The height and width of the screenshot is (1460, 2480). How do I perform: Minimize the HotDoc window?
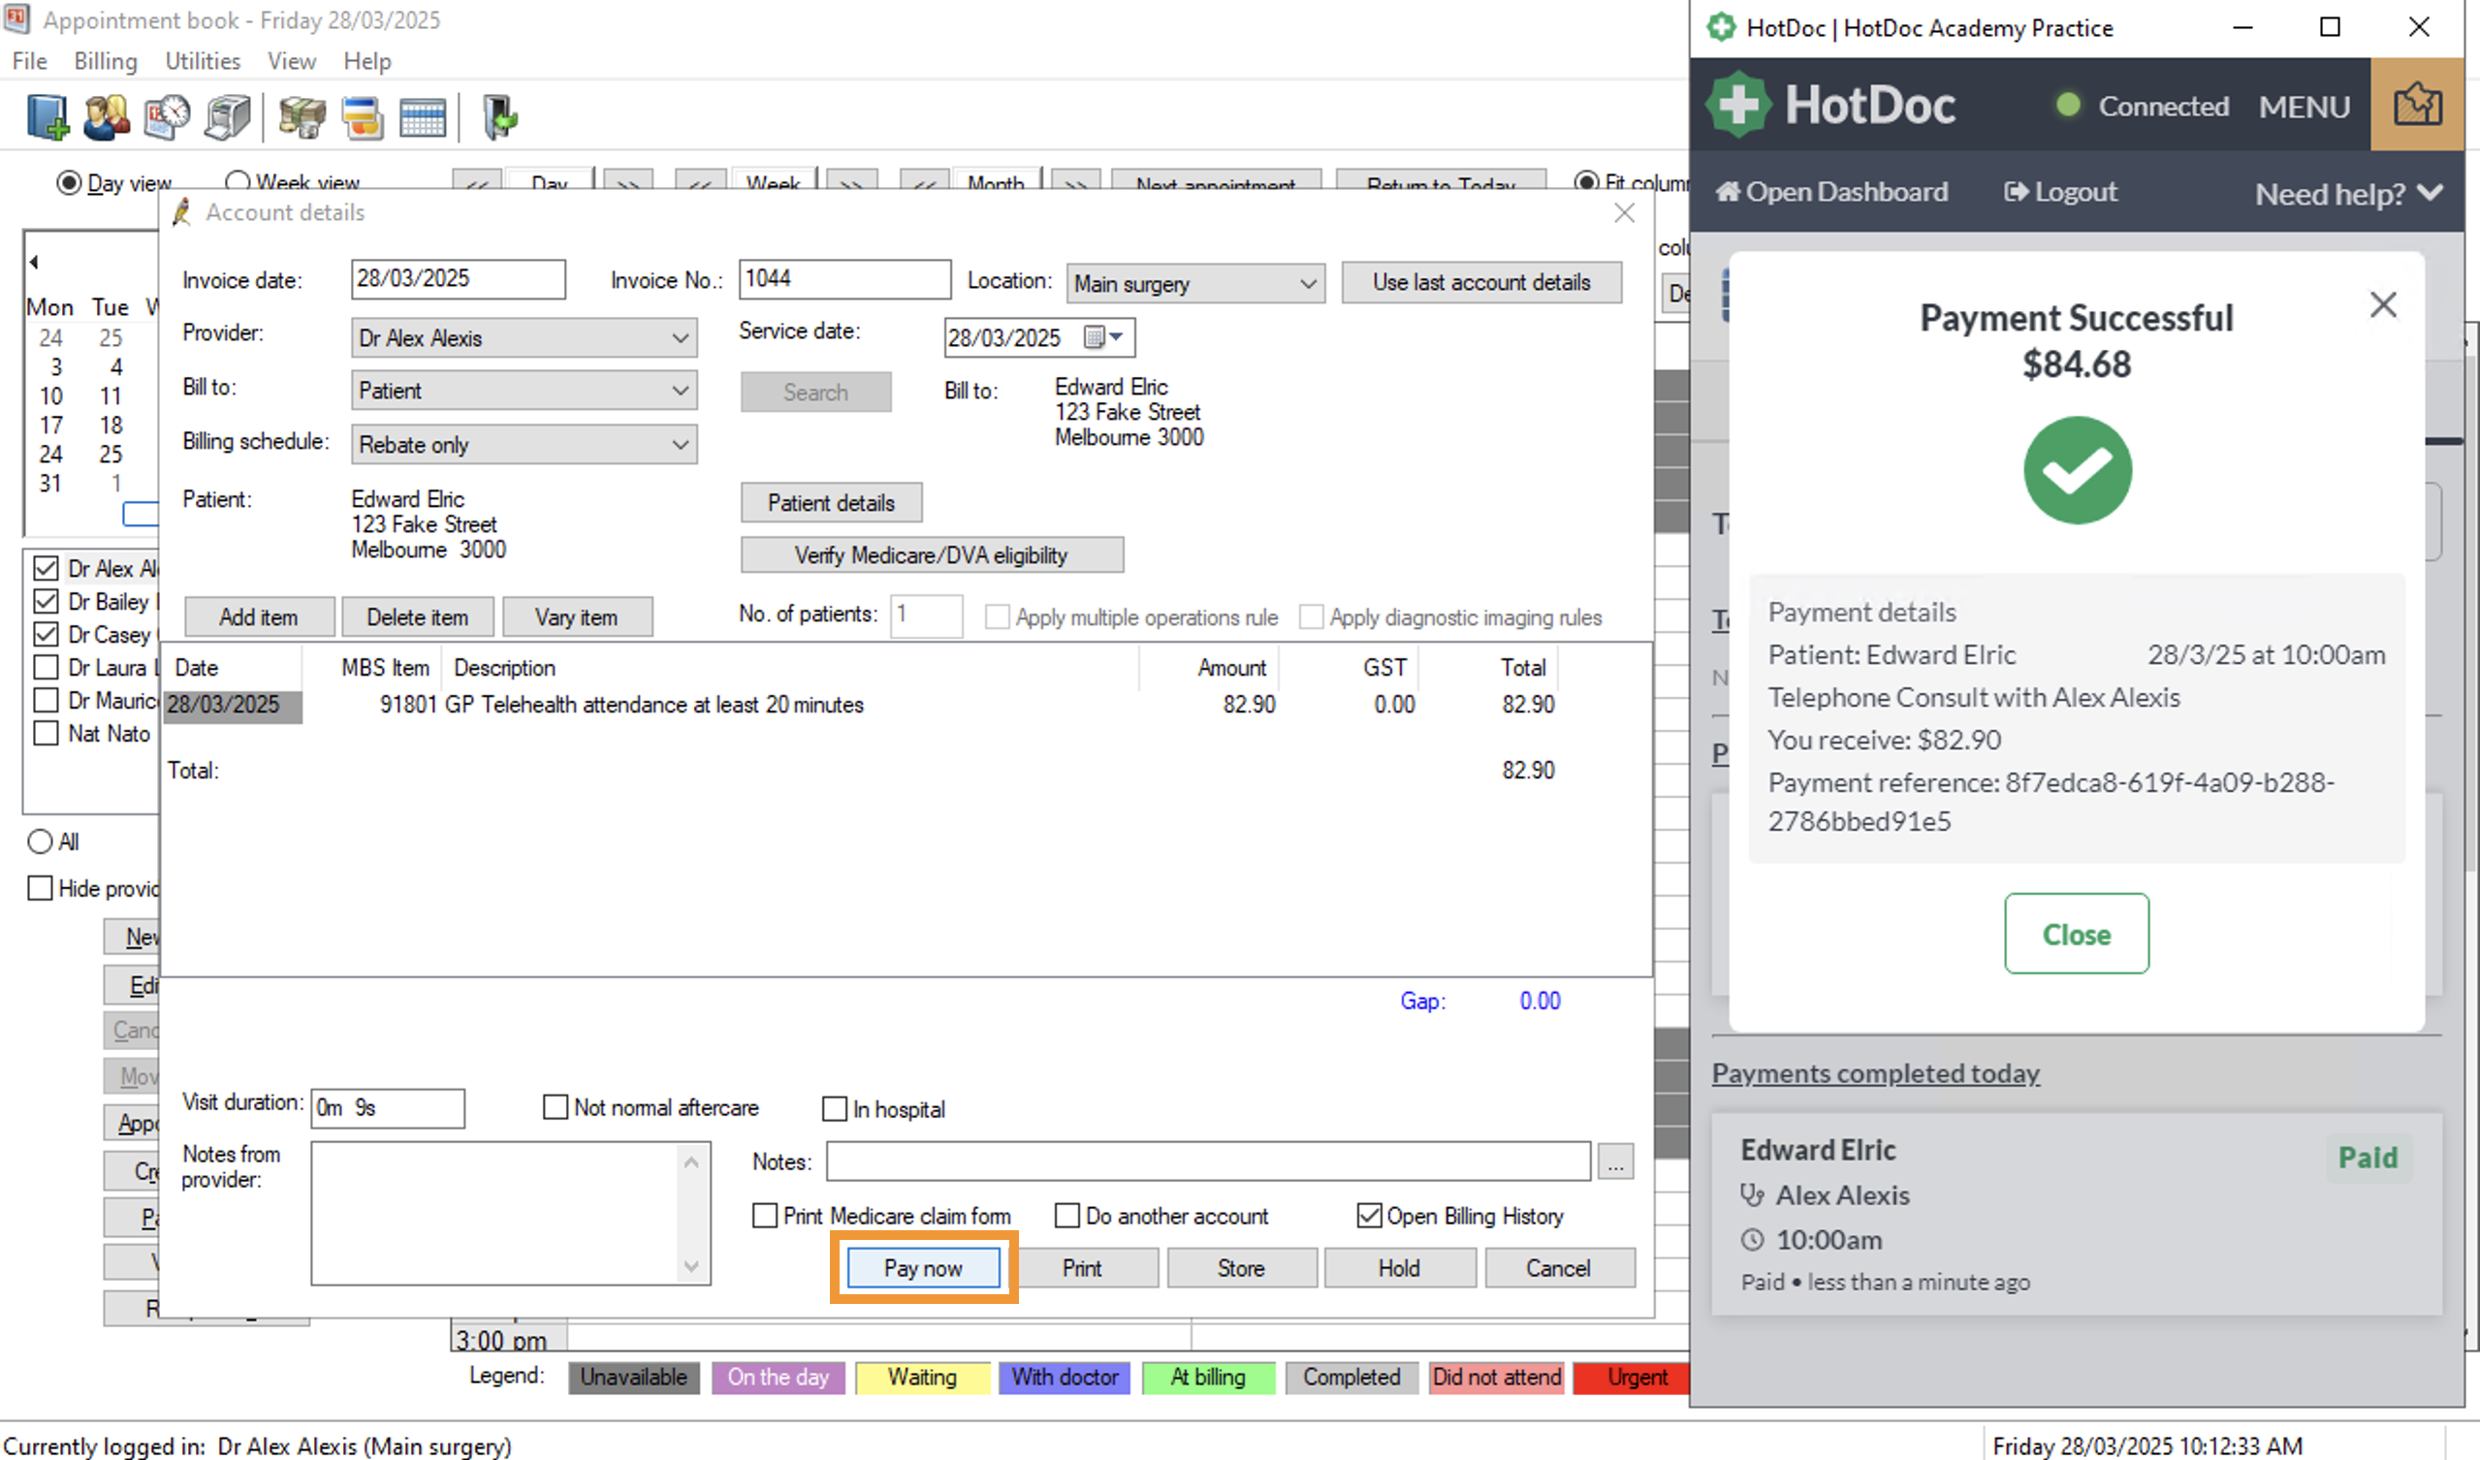[2242, 27]
